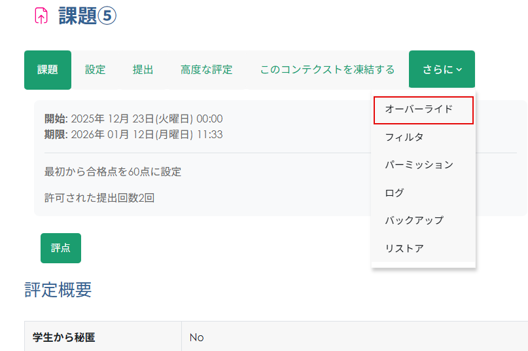Click the assignment icon beside 課題⑤ title
The width and height of the screenshot is (528, 351).
pyautogui.click(x=41, y=16)
